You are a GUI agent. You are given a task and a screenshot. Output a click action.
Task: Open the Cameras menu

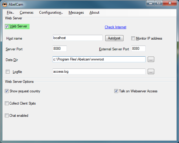pos(27,13)
